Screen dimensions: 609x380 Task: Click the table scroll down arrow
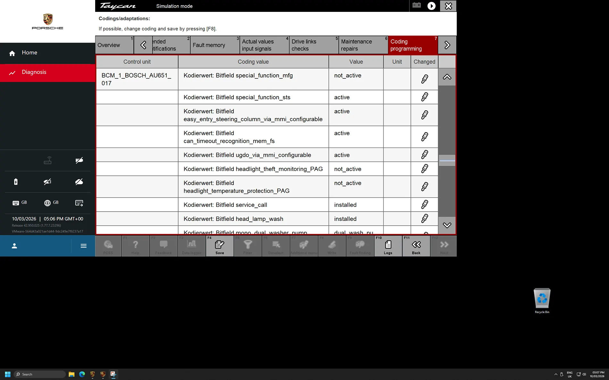pos(447,225)
